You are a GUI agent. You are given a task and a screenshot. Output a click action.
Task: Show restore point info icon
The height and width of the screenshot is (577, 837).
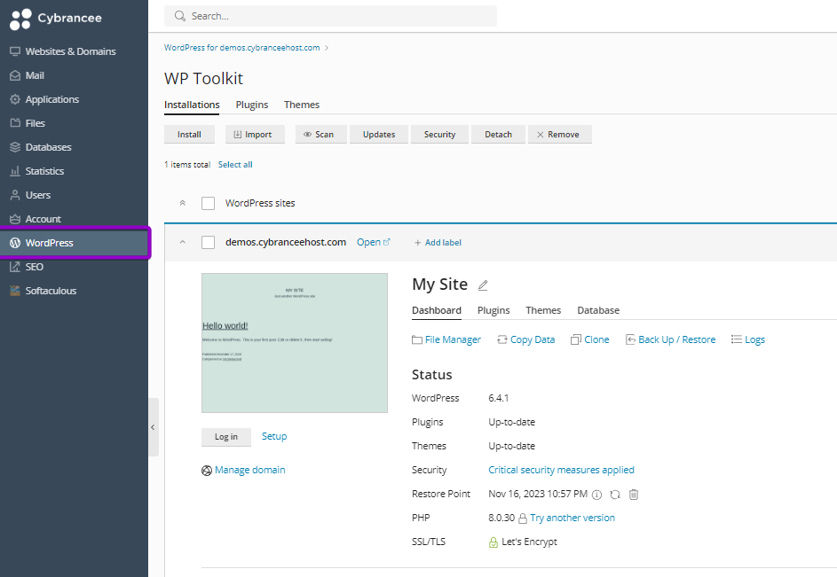tap(596, 495)
